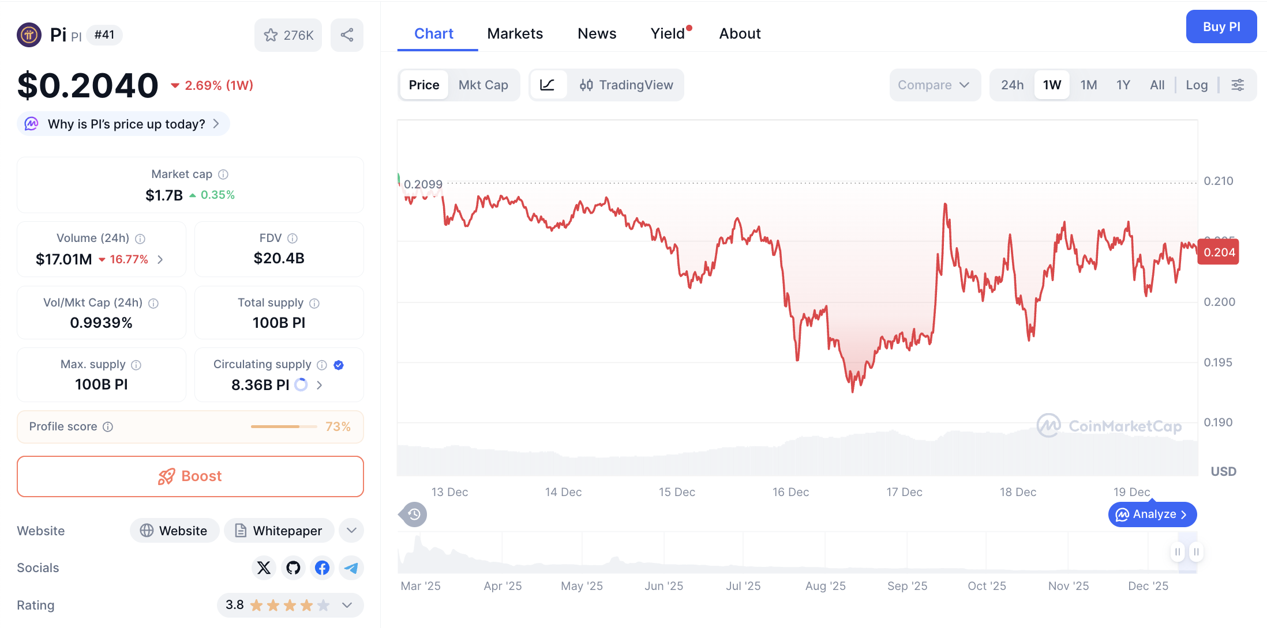The height and width of the screenshot is (628, 1267).
Task: Open Pi's Facebook page
Action: [322, 568]
